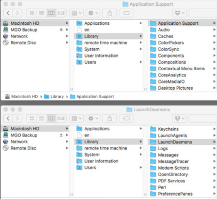Click Edit Tags icon in top toolbar

(126, 13)
